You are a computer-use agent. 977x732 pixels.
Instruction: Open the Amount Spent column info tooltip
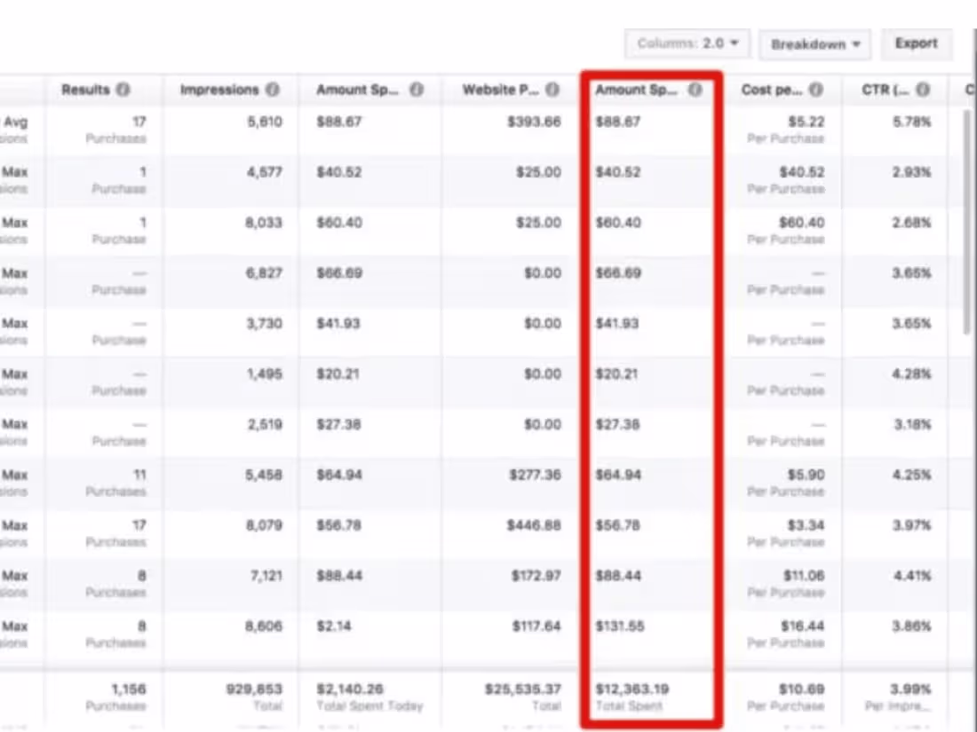click(416, 89)
